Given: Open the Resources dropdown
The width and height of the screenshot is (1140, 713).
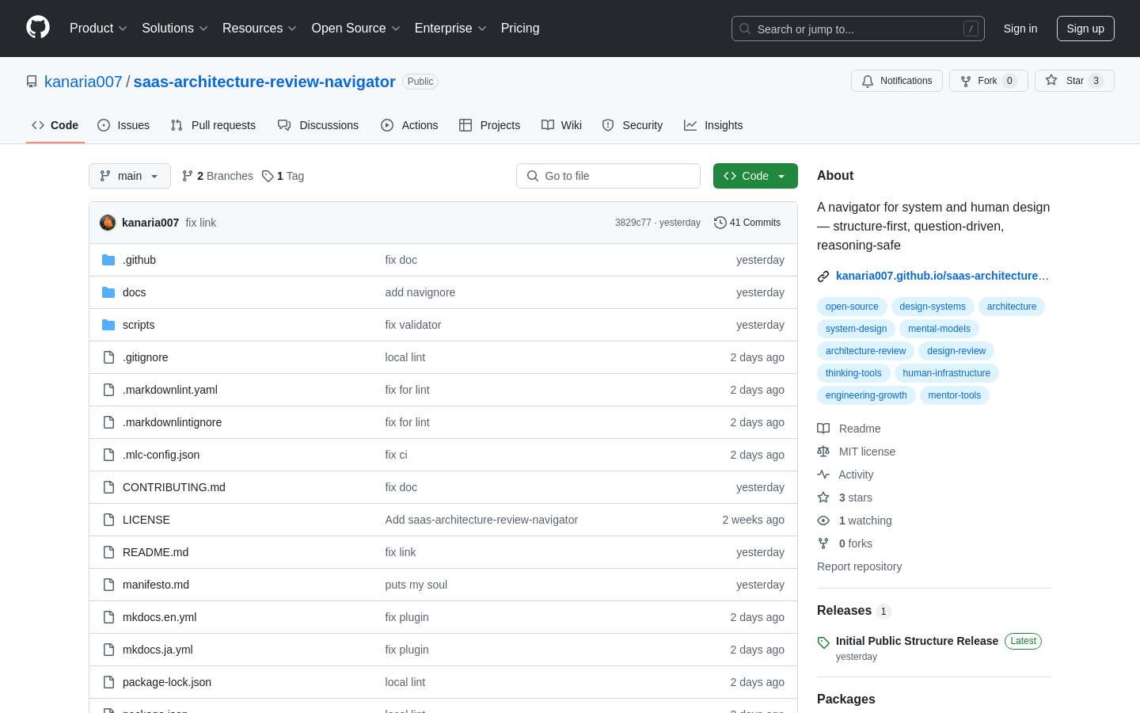Looking at the screenshot, I should coord(260,28).
